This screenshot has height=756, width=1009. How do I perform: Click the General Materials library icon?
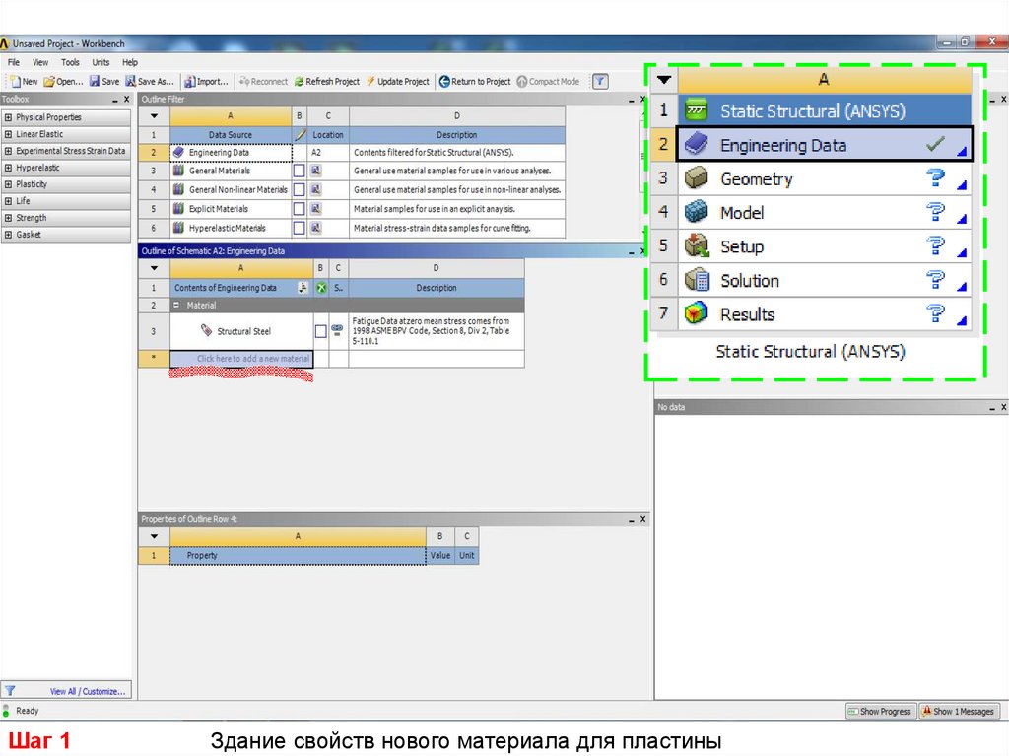click(x=178, y=171)
